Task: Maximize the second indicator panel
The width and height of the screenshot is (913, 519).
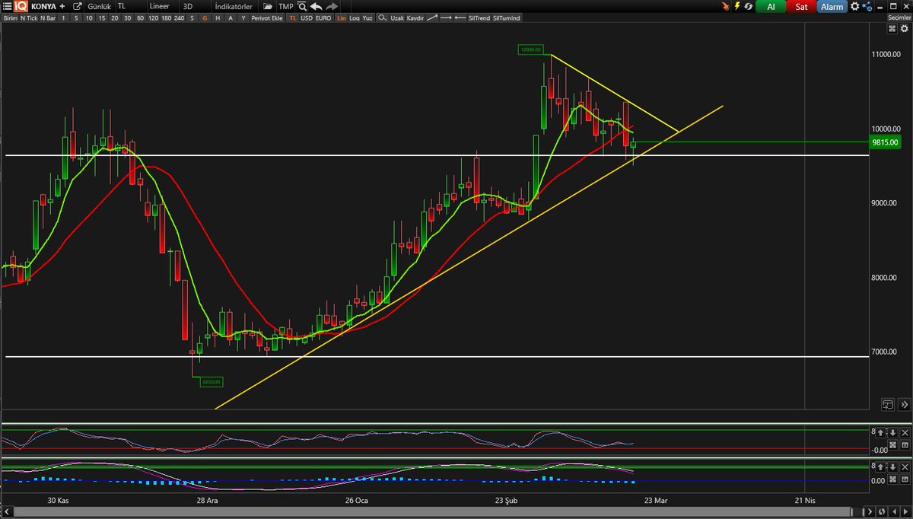Action: coord(892,479)
